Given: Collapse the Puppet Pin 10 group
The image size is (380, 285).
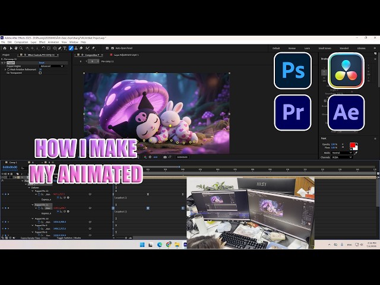Looking at the screenshot, I should tap(33, 218).
